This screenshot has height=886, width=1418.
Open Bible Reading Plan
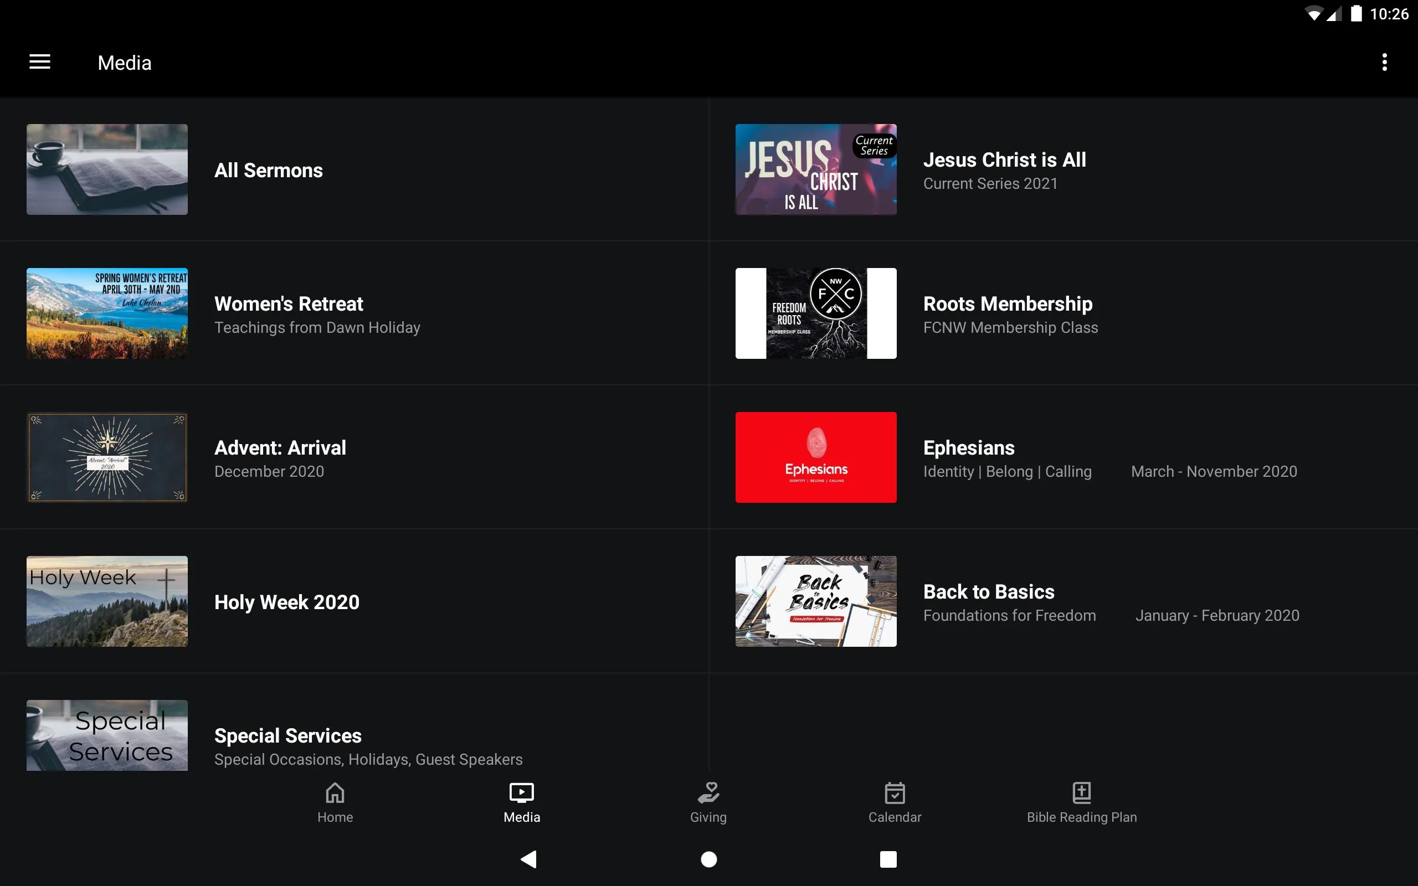1080,802
